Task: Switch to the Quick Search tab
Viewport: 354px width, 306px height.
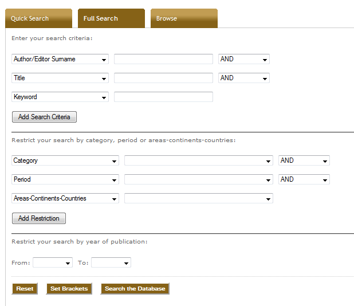Action: pos(38,18)
